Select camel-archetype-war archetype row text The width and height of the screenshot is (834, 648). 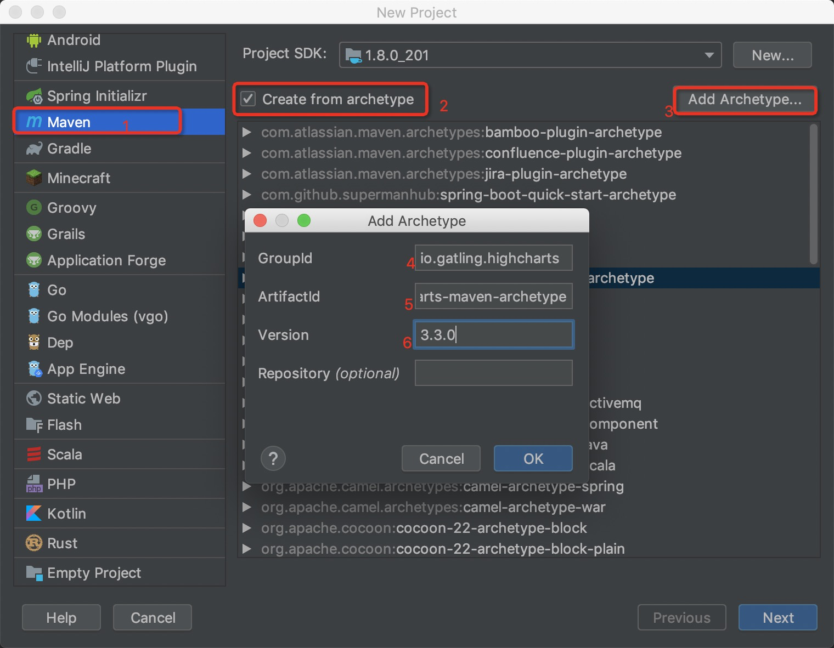[433, 507]
